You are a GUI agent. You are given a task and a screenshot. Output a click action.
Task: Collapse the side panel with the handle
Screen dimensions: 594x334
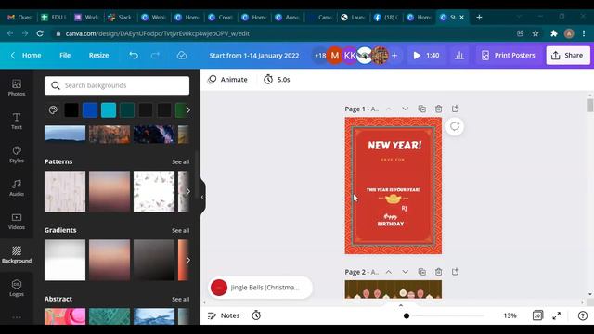coord(202,197)
